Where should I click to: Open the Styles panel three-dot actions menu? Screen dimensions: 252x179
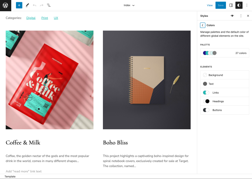241,16
